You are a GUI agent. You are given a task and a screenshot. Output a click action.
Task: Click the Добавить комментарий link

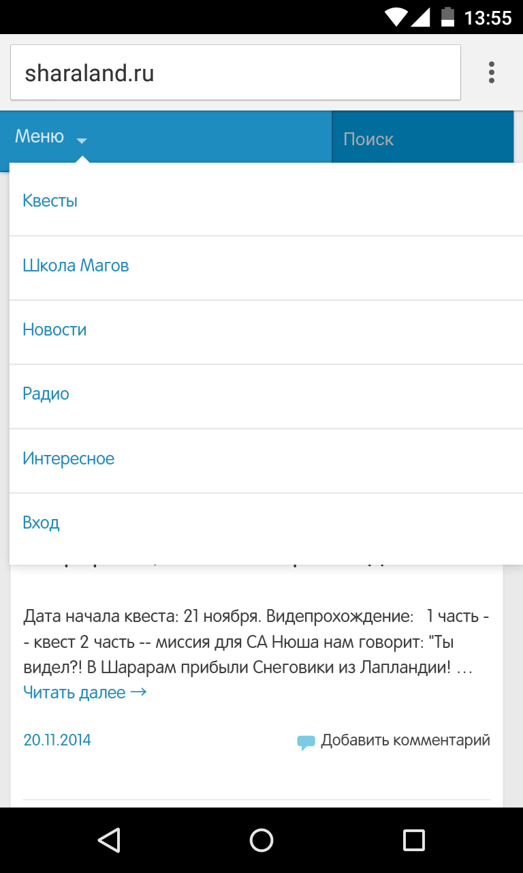(x=405, y=740)
